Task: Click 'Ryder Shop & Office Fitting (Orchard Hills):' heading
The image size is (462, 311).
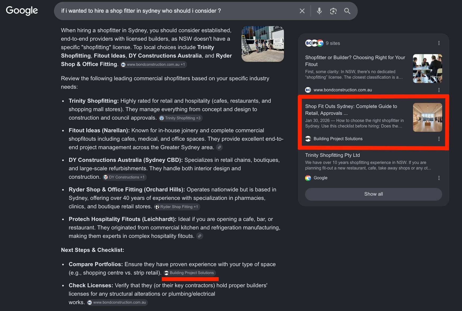Action: pos(127,190)
